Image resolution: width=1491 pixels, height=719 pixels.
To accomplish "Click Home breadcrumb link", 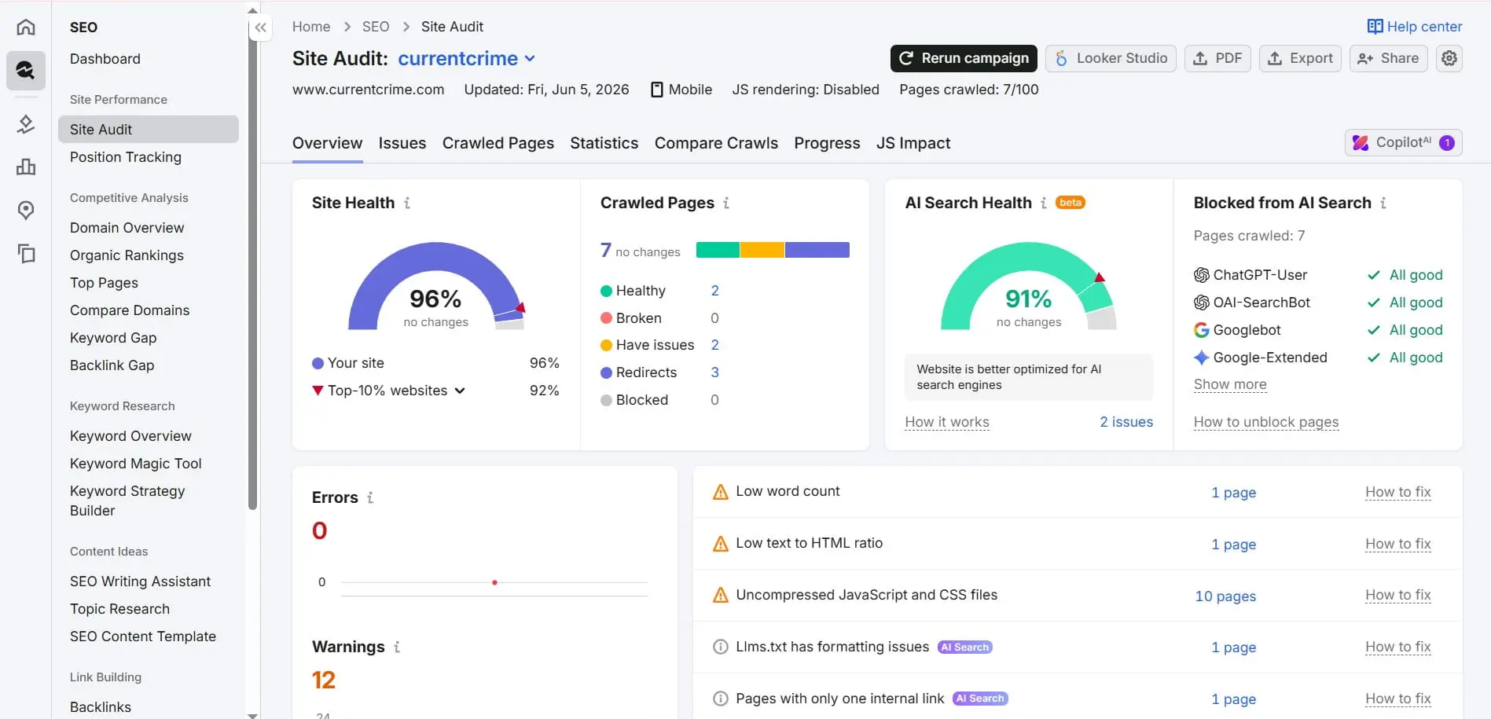I will [x=311, y=27].
